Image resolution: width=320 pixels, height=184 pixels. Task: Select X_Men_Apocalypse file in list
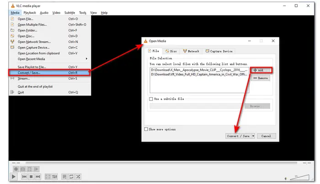click(x=199, y=70)
